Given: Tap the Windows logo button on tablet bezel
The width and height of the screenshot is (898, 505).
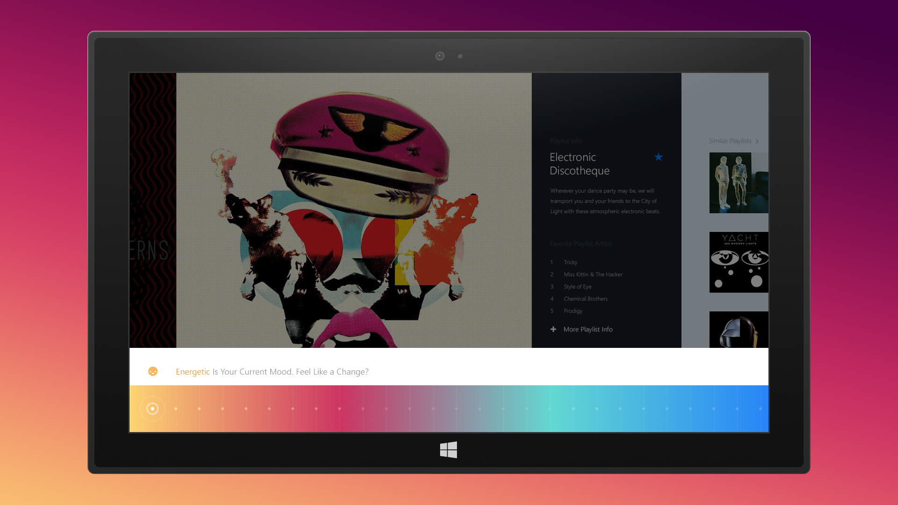Looking at the screenshot, I should point(449,450).
